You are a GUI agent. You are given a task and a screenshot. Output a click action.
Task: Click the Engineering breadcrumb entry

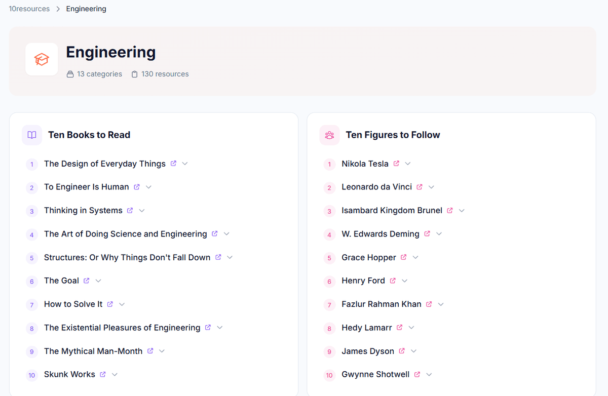coord(86,9)
